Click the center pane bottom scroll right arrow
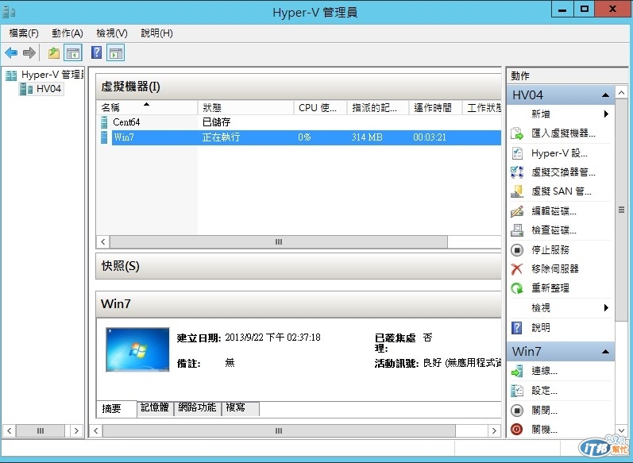The width and height of the screenshot is (633, 463). coord(494,430)
